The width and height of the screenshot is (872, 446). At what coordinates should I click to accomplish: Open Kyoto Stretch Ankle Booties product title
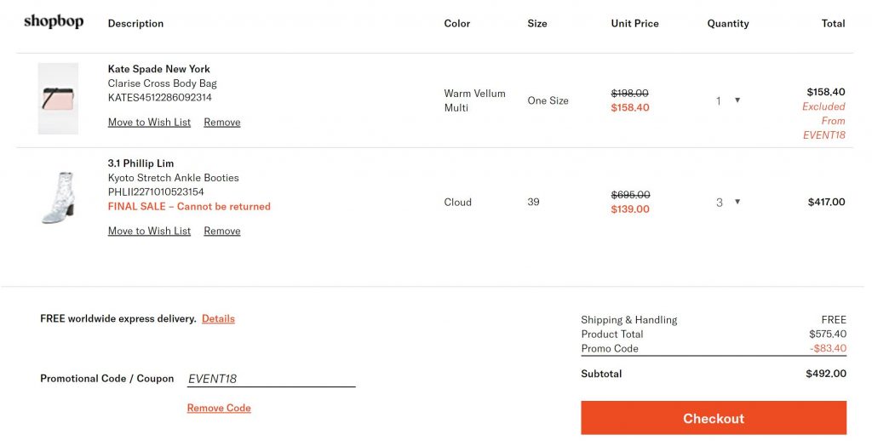point(173,178)
